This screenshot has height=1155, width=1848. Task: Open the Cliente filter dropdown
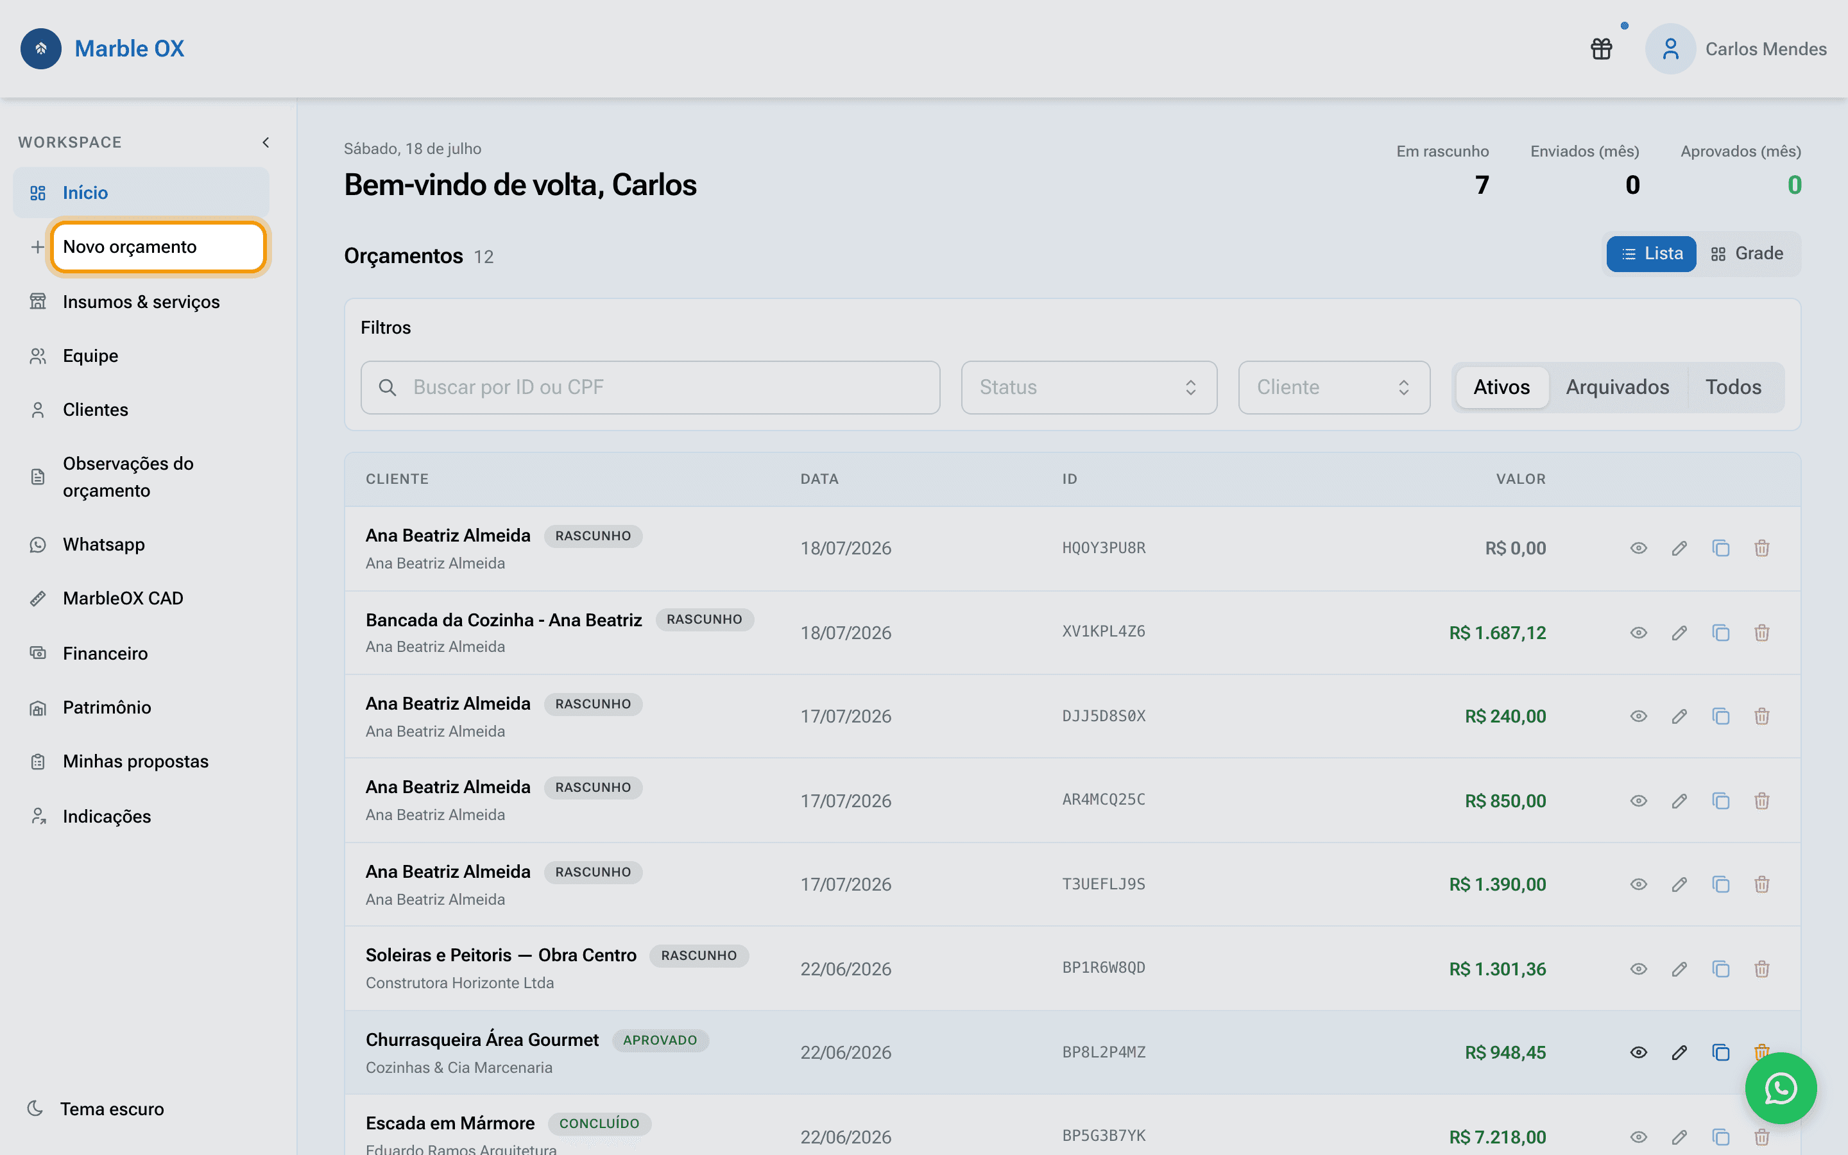[x=1334, y=388]
